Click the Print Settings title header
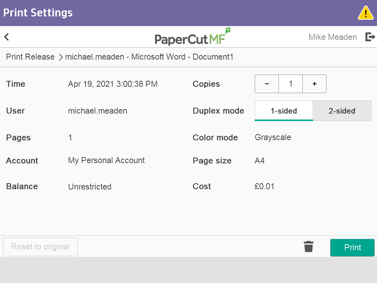The image size is (377, 283). [38, 13]
